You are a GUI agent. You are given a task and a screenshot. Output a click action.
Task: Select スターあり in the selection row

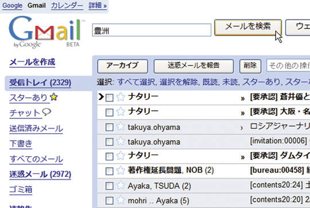click(261, 82)
